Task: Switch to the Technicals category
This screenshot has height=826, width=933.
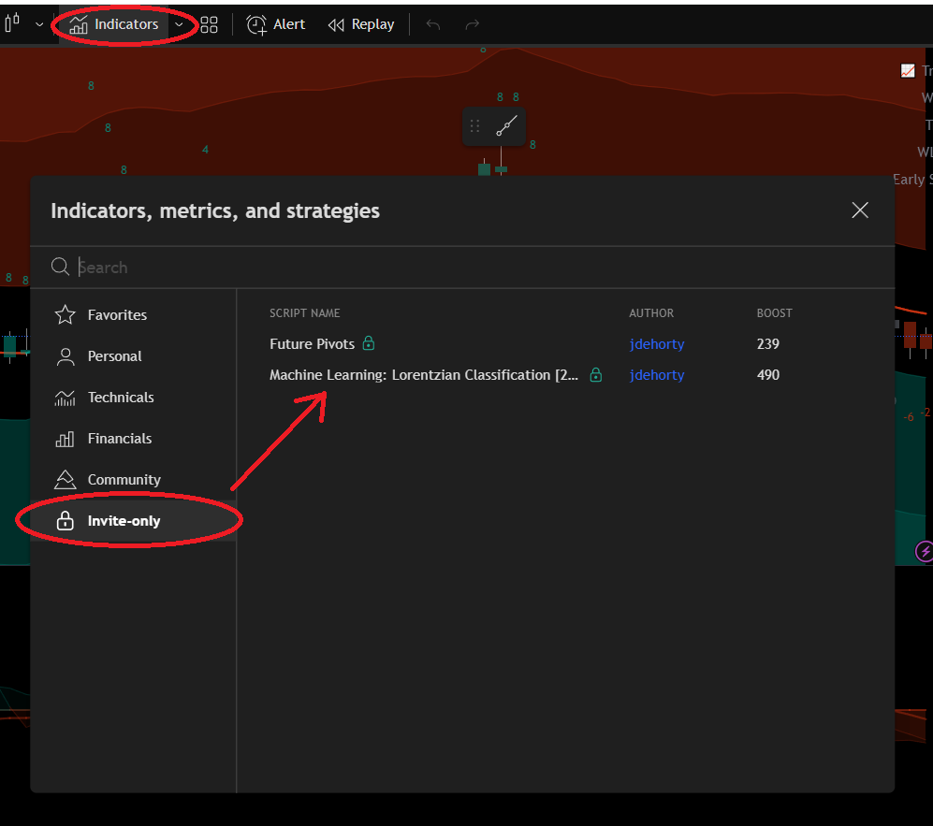Action: click(x=121, y=398)
